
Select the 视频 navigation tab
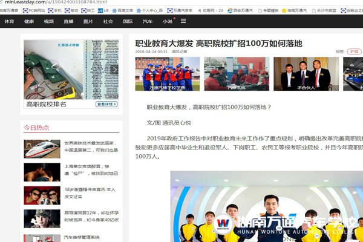[49, 21]
